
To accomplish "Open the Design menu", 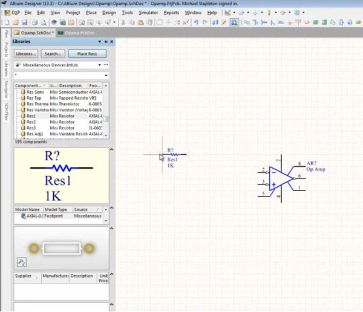I will click(109, 13).
